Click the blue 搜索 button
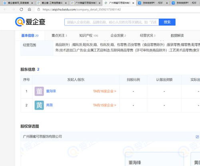Viewport: 200px width, 166px height. click(x=167, y=22)
